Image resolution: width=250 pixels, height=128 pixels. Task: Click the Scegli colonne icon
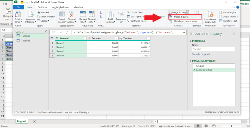point(62,14)
